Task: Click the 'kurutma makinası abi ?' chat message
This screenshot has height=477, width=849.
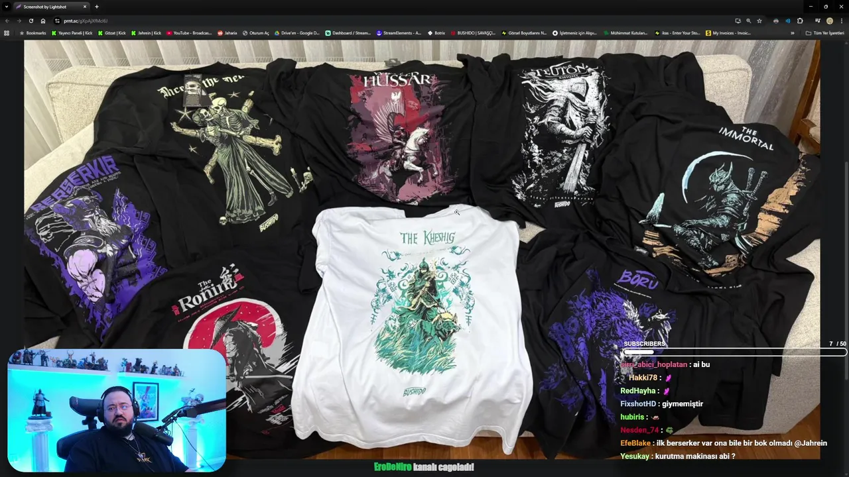Action: click(695, 456)
